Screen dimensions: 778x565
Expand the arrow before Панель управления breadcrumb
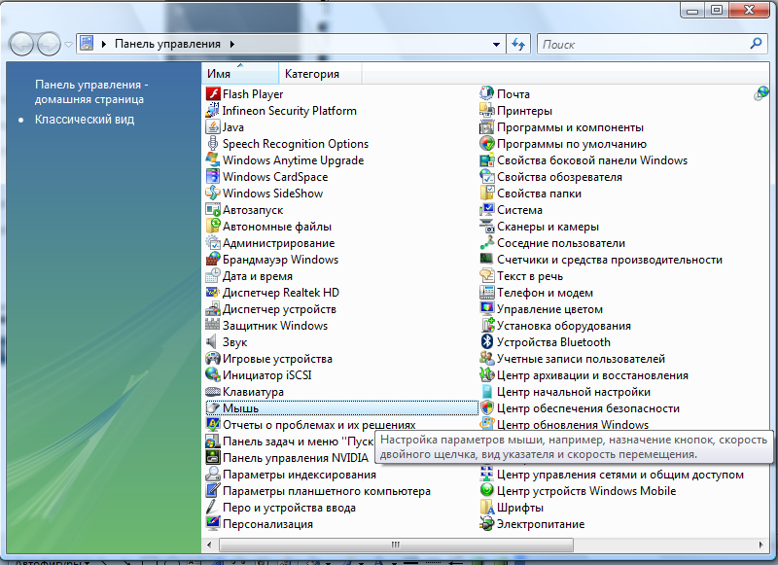point(104,44)
